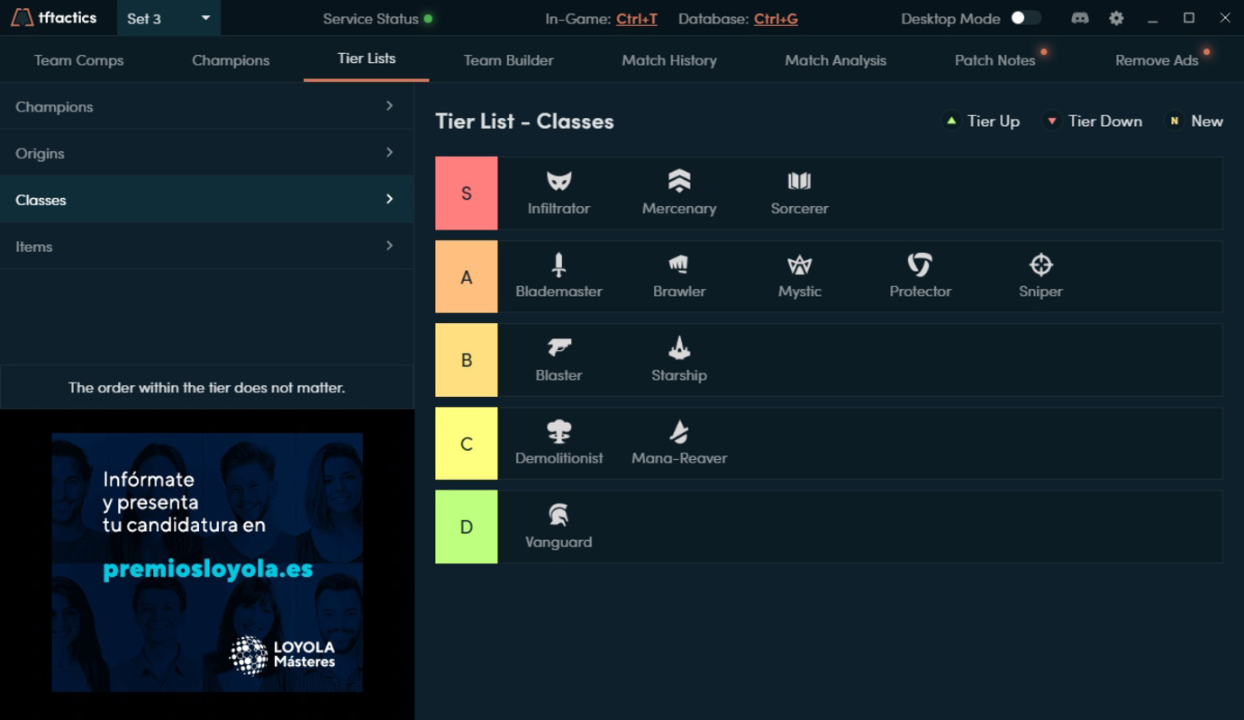This screenshot has height=720, width=1244.
Task: Open settings with the gear icon
Action: click(x=1116, y=18)
